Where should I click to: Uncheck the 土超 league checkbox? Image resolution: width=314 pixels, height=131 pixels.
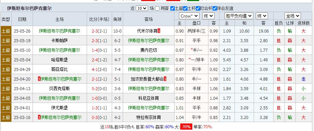(173, 9)
